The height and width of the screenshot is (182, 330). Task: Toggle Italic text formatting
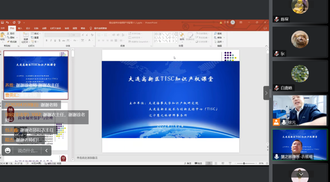50,40
